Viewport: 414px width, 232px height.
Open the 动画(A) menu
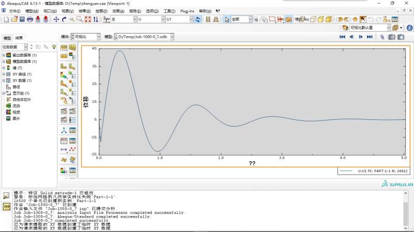pyautogui.click(x=119, y=11)
